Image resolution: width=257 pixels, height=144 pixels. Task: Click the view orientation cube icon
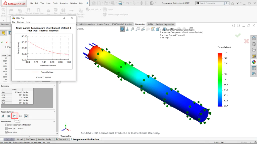pos(122,29)
